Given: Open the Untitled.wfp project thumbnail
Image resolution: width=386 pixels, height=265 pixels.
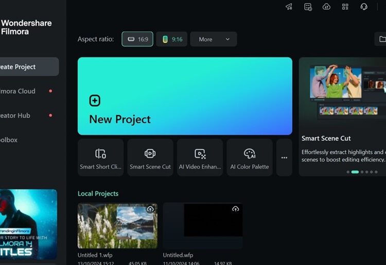Looking at the screenshot, I should coord(203,225).
